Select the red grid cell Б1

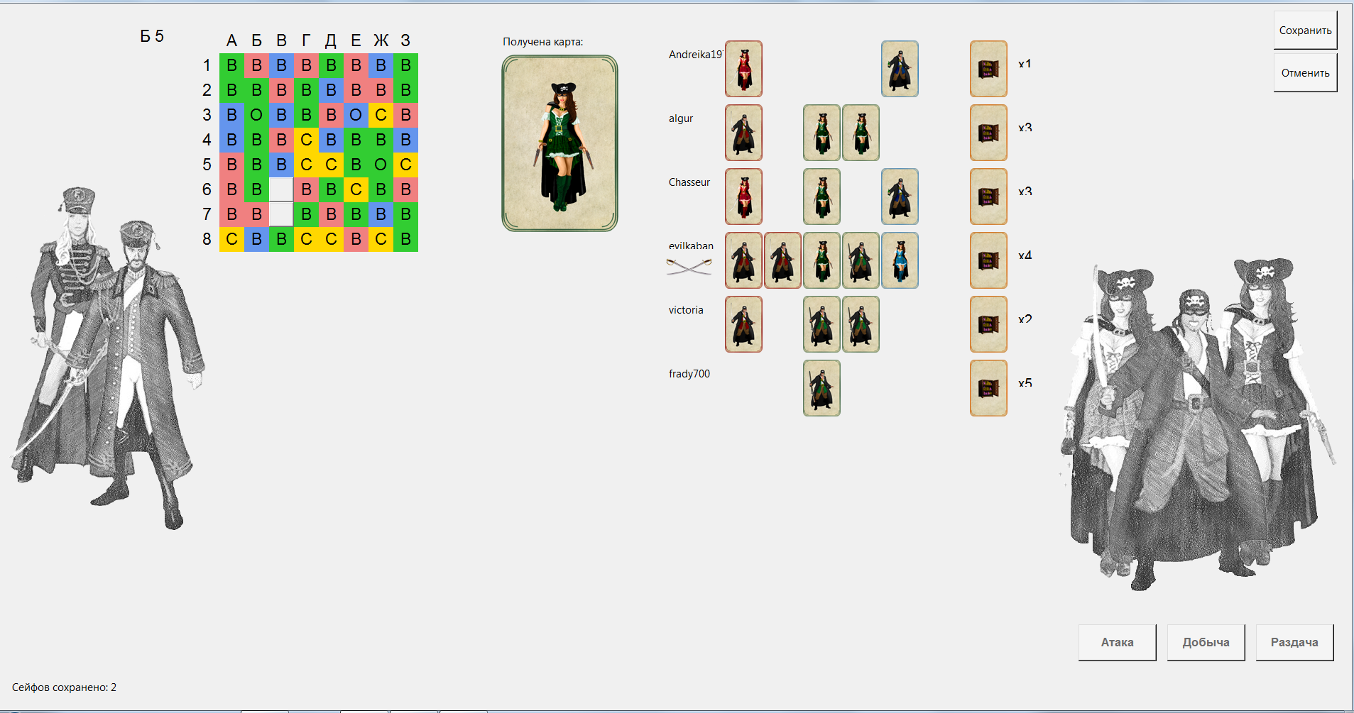coord(256,65)
